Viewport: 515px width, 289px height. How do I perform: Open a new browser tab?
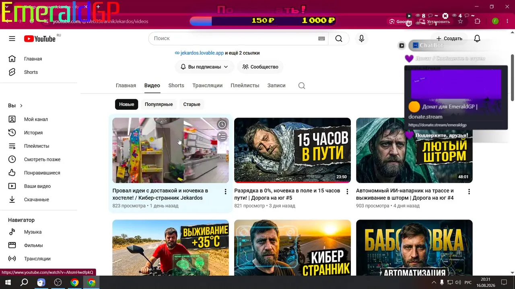[98, 7]
